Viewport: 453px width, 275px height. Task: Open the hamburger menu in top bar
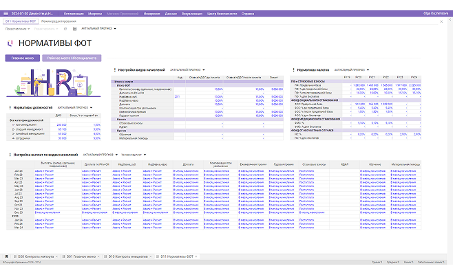(6, 14)
